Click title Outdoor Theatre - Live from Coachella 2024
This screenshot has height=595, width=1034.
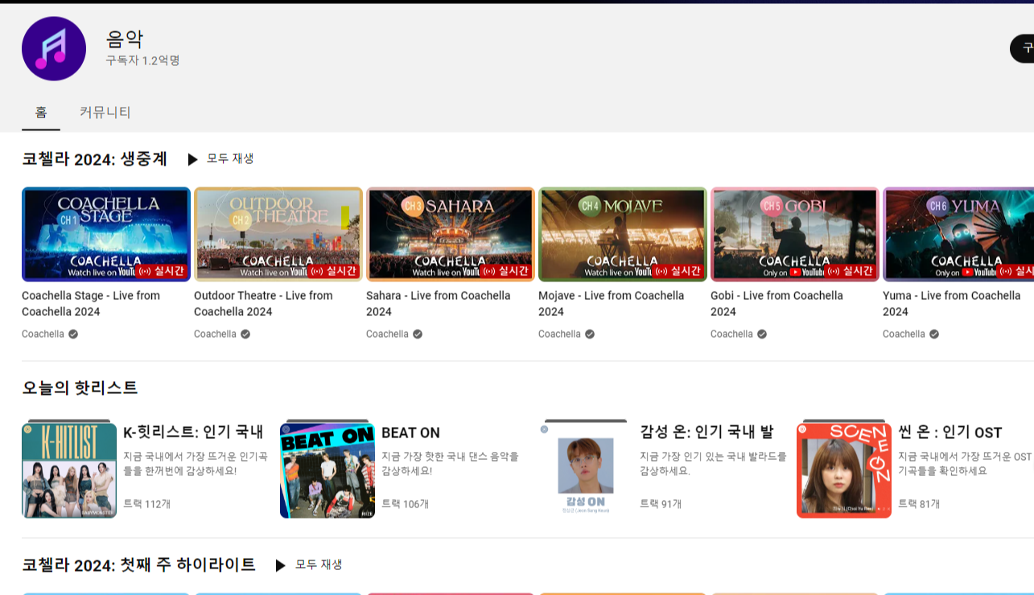tap(263, 304)
